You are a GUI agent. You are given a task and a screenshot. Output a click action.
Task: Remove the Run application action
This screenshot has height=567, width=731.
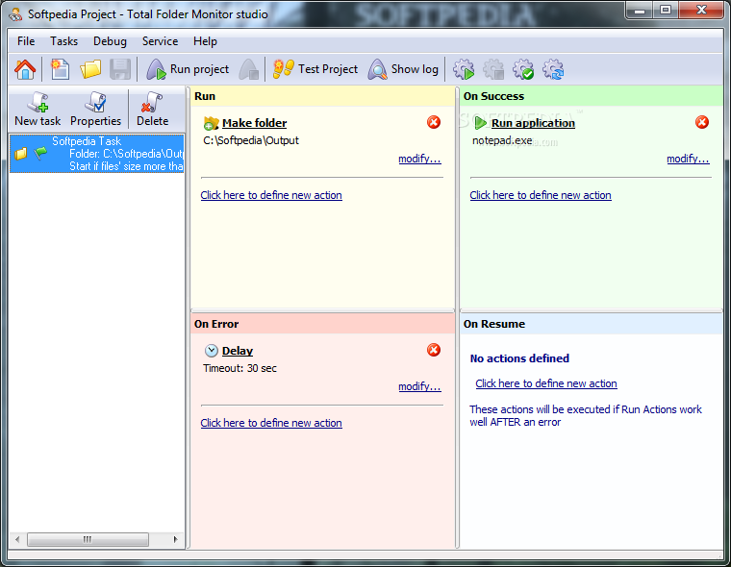tap(702, 122)
